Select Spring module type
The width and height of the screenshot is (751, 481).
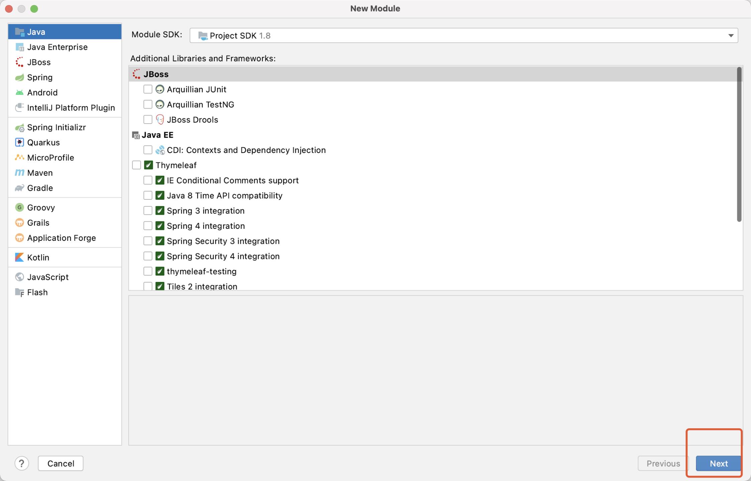(65, 77)
